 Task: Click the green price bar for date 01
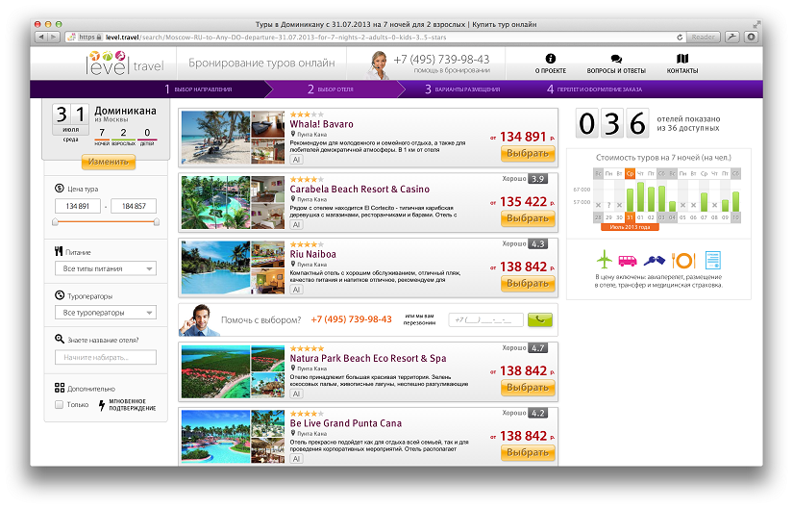[x=640, y=197]
